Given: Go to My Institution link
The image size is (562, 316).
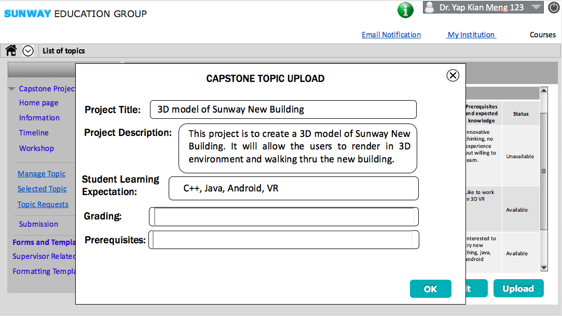Looking at the screenshot, I should 471,35.
